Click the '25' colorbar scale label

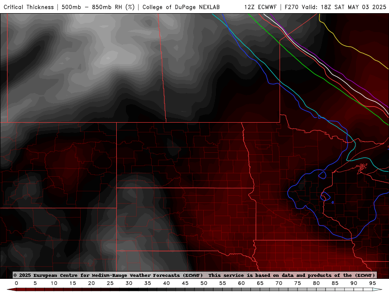coord(110,283)
